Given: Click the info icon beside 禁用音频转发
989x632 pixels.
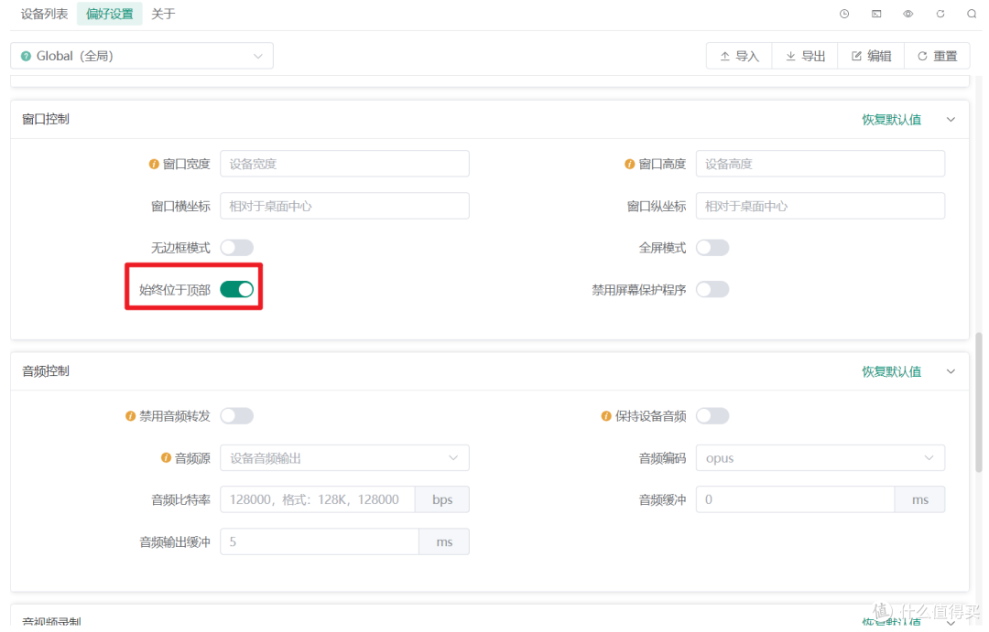Looking at the screenshot, I should pos(130,416).
